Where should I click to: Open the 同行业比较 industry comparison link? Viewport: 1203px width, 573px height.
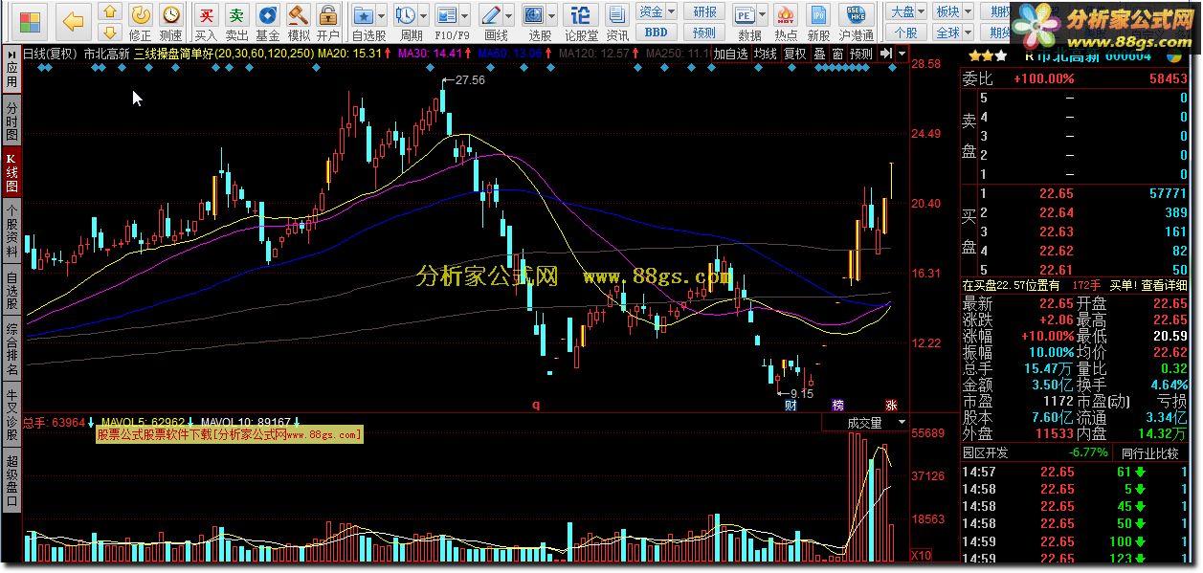[x=1150, y=452]
